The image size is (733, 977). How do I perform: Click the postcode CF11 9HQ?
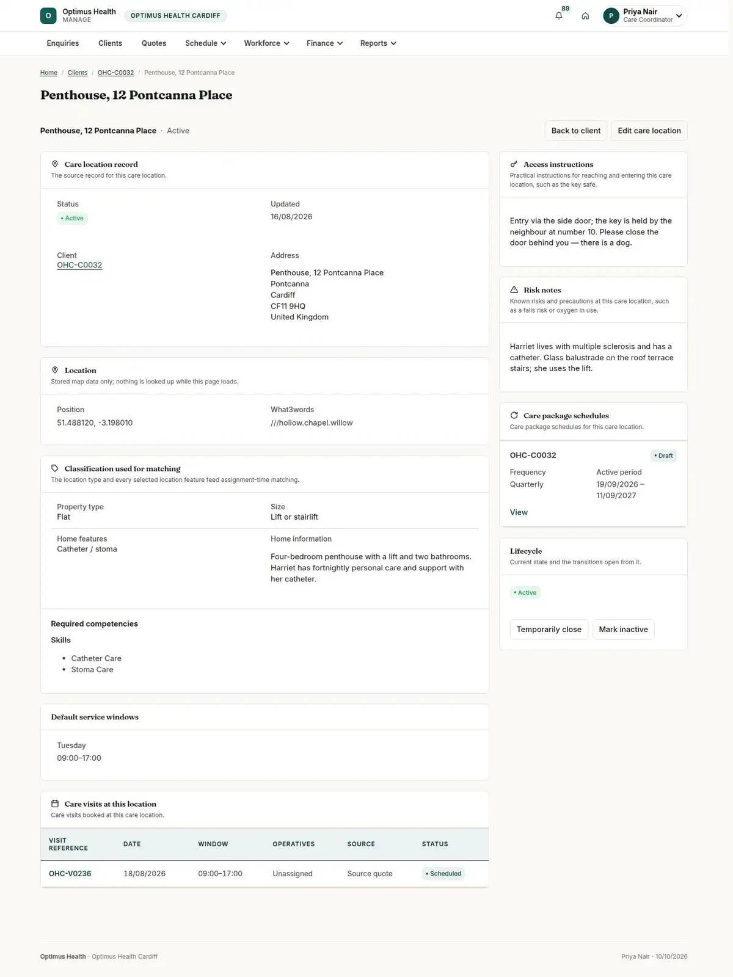(288, 306)
